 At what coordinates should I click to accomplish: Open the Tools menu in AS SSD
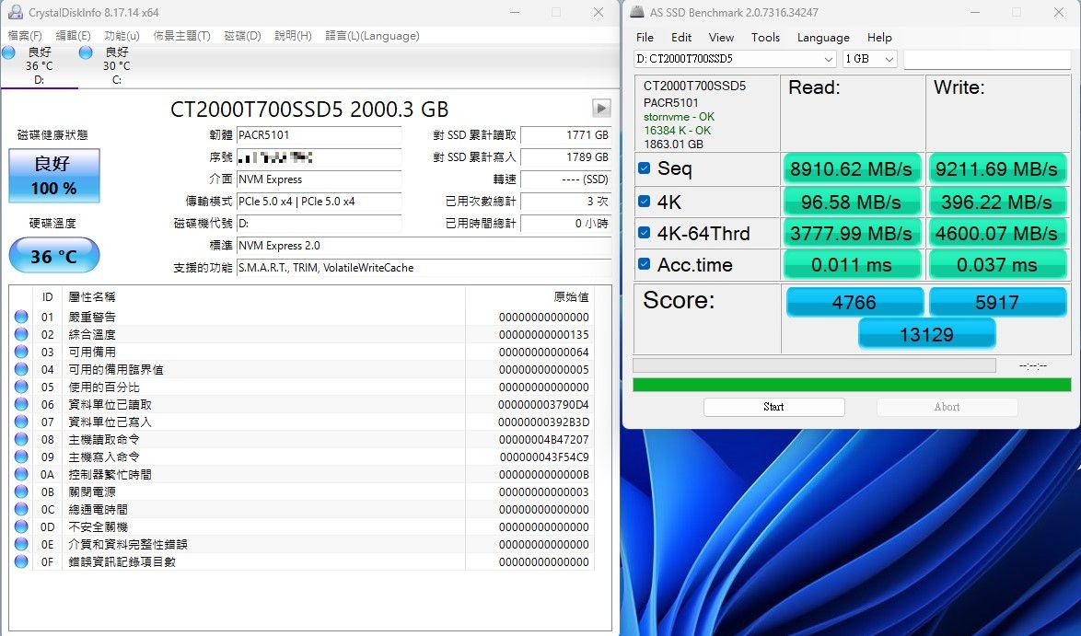pos(765,37)
